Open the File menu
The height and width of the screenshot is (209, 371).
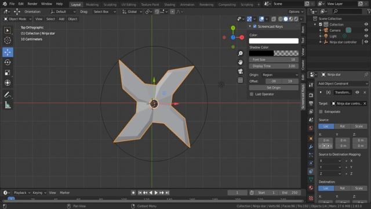(12, 4)
